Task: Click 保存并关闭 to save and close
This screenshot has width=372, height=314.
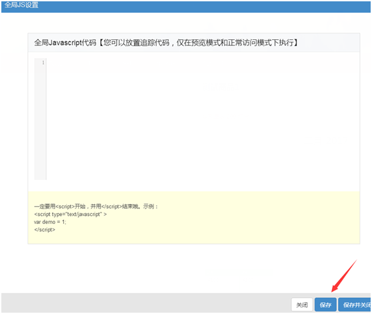Action: coord(355,305)
